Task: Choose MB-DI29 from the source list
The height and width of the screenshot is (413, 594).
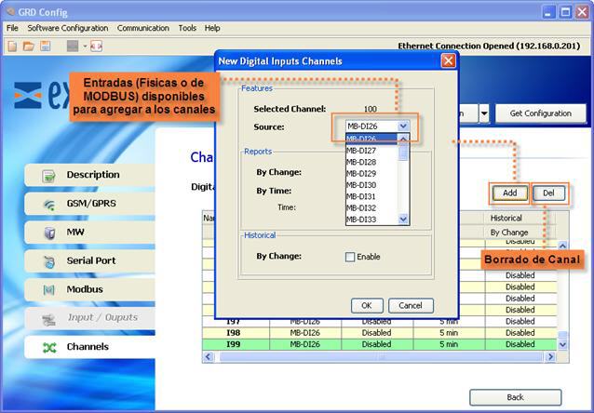Action: tap(361, 173)
